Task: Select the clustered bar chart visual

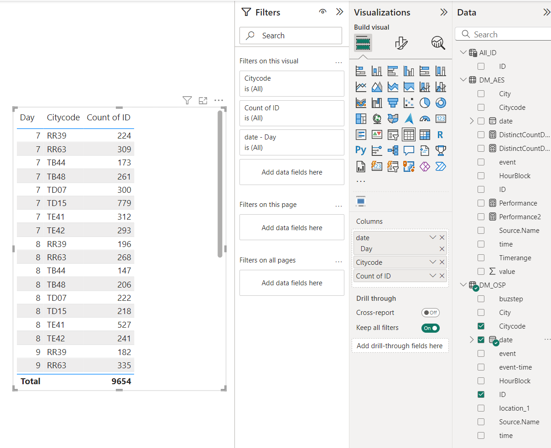Action: [393, 71]
